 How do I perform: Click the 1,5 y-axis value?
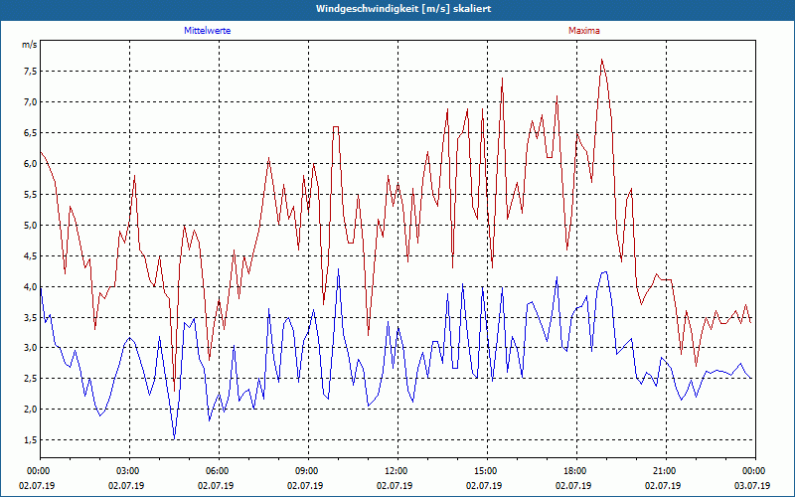coord(31,440)
